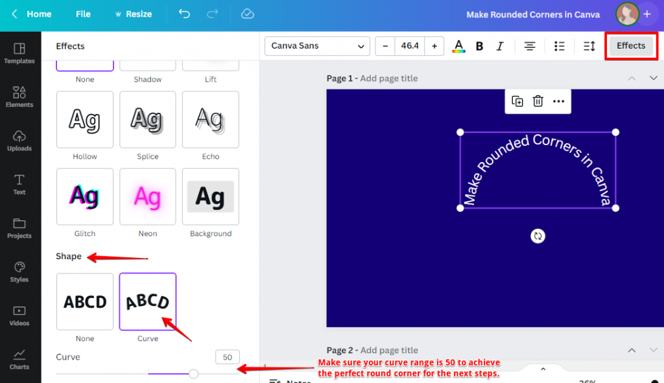
Task: Open the File menu
Action: pyautogui.click(x=82, y=13)
